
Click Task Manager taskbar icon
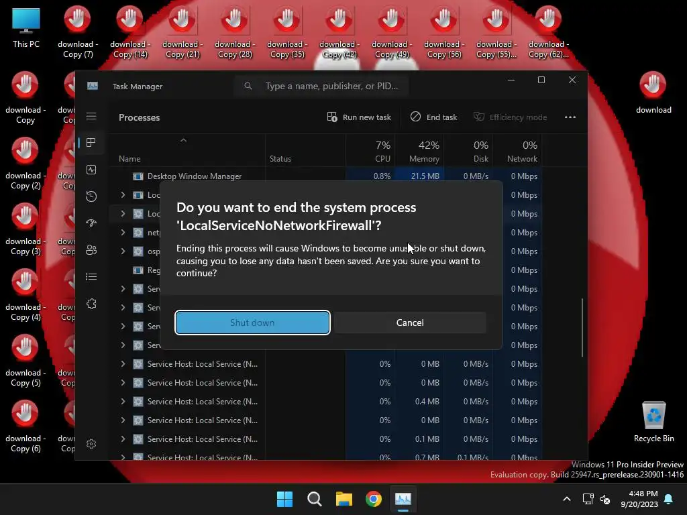click(x=403, y=499)
